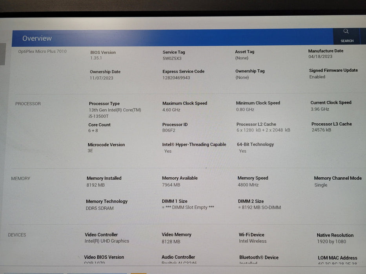Click the Video BIOS Version label

coord(104,257)
